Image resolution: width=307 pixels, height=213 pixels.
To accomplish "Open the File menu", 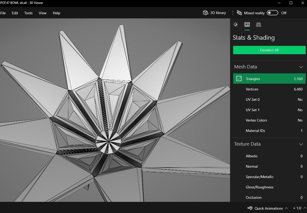I will click(x=3, y=13).
